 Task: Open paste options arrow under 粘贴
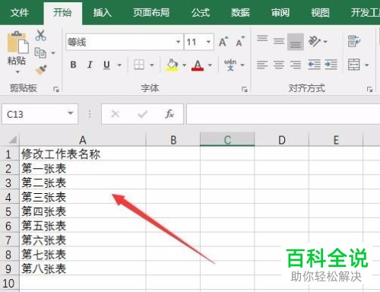[17, 72]
